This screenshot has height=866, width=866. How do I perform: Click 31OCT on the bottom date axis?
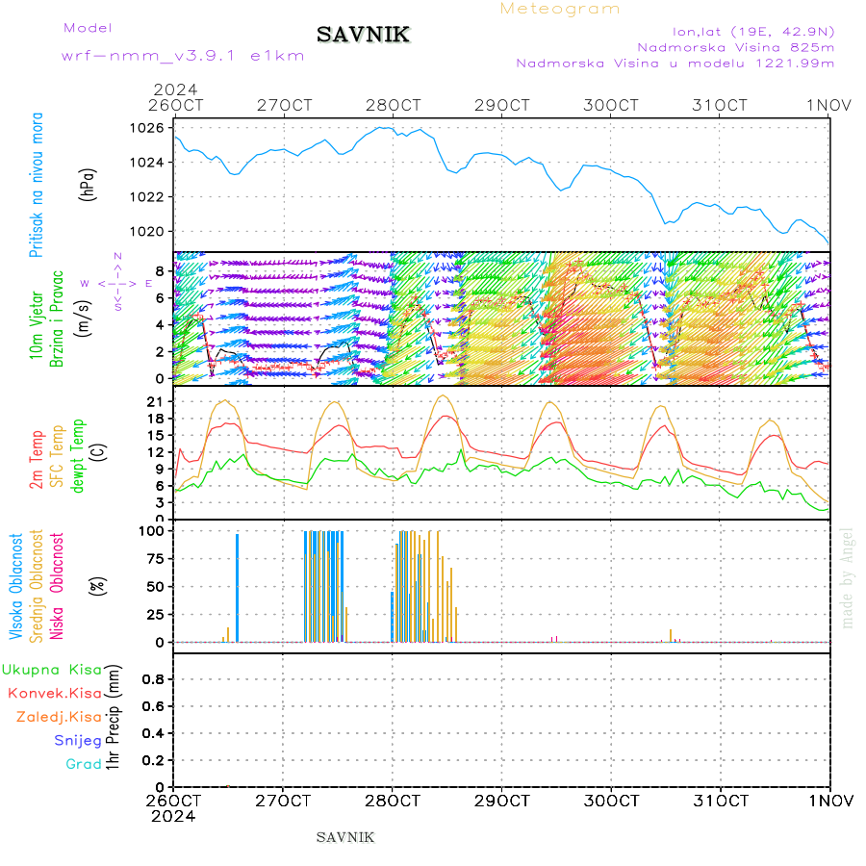[720, 801]
